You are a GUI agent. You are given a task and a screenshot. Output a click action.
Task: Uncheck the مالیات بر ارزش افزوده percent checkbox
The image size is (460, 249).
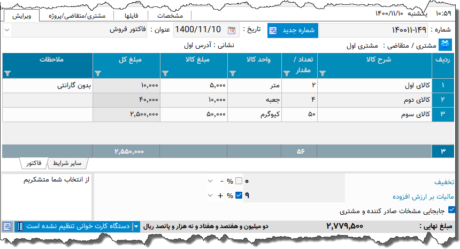point(239,195)
